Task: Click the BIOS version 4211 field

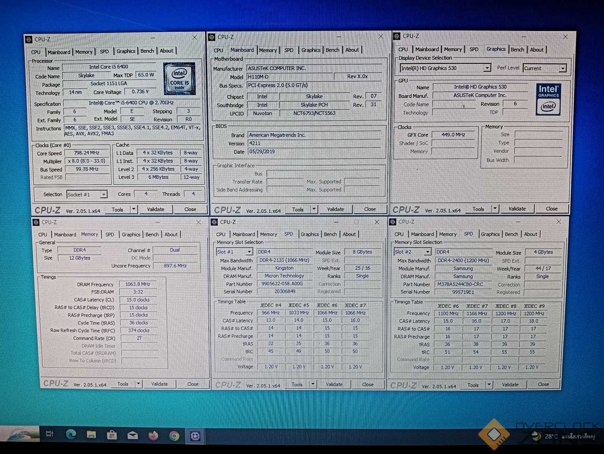Action: [x=315, y=143]
